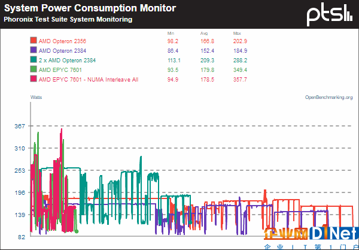The image size is (359, 250).
Task: Click the "Watts" axis label
Action: click(36, 97)
